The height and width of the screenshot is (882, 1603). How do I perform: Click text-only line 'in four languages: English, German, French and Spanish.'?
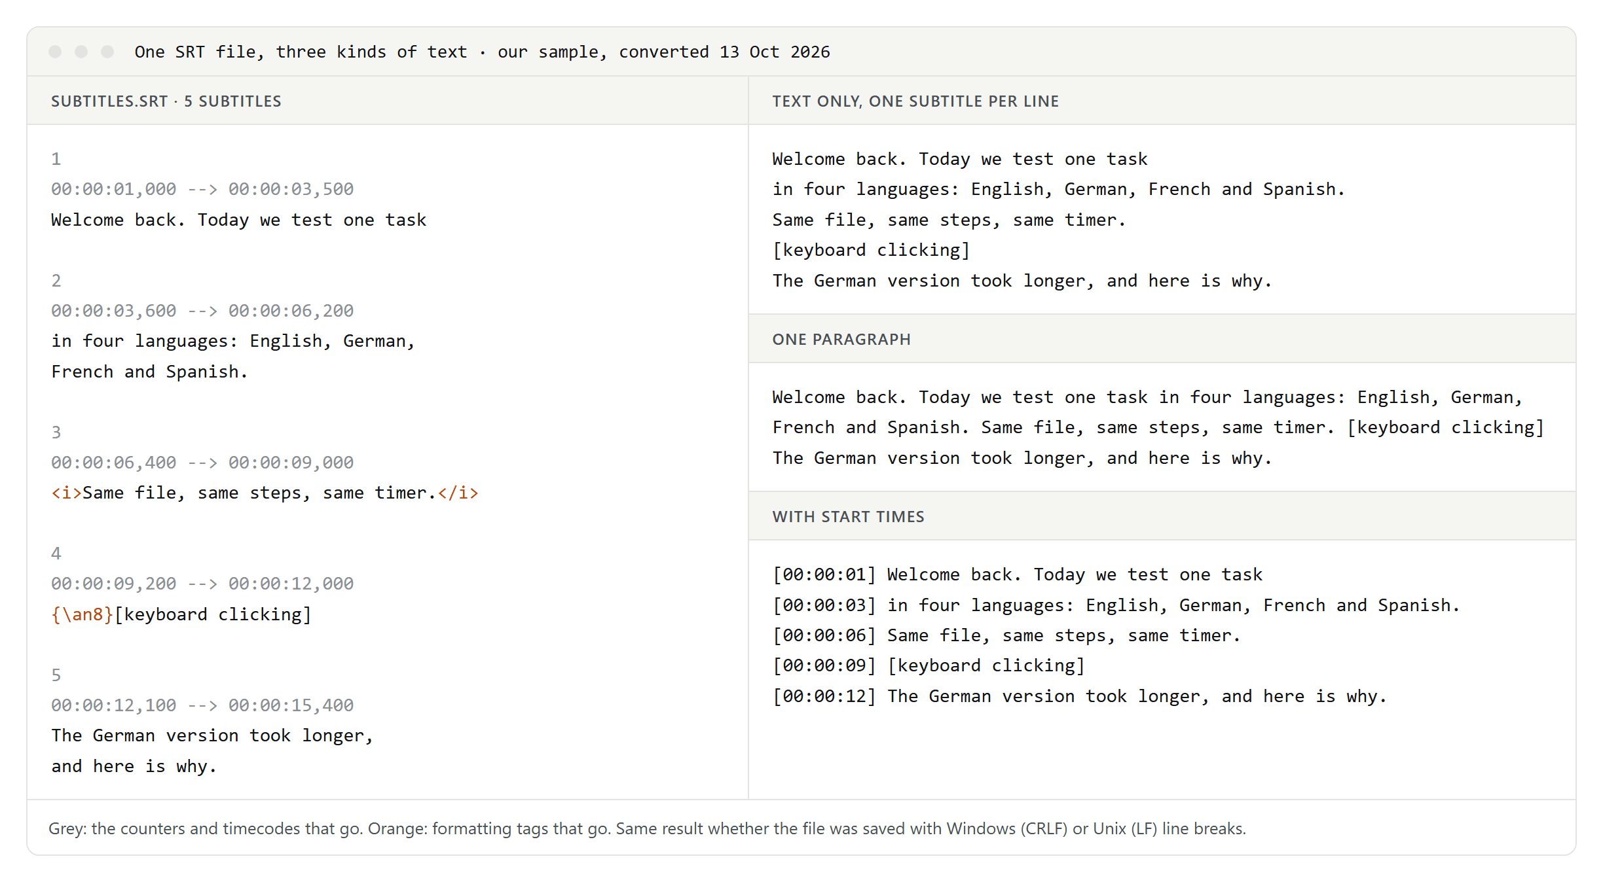point(1058,189)
